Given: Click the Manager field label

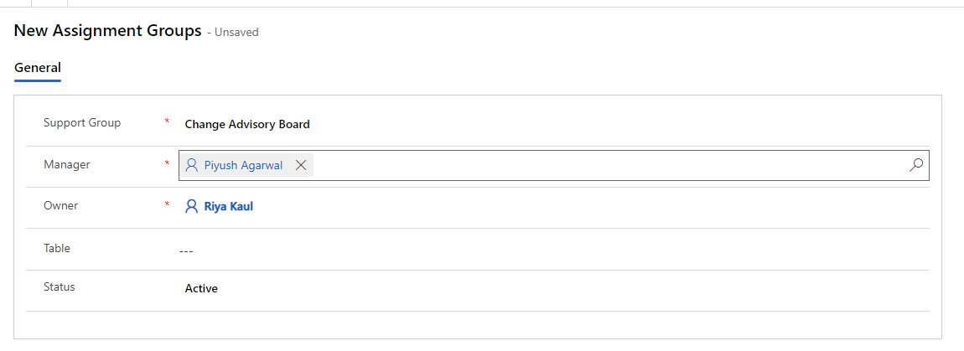Looking at the screenshot, I should (67, 164).
